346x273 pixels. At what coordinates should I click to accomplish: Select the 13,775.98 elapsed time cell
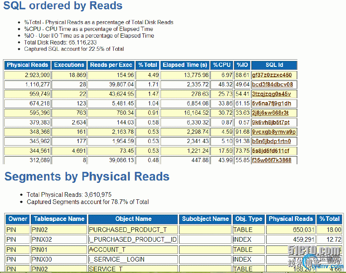185,75
